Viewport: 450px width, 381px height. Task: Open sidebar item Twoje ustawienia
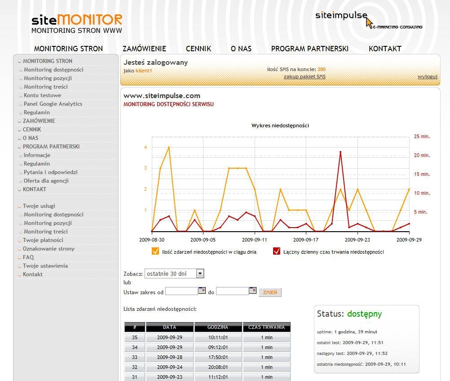click(45, 266)
